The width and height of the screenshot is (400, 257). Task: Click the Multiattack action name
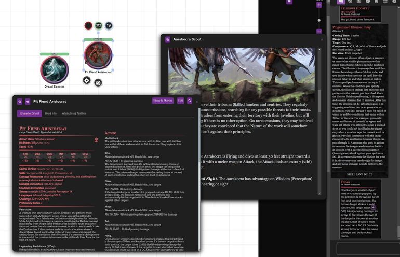112,138
